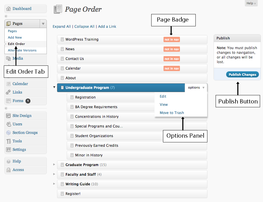Open the Help dropdown at top right
263x202 pixels.
pos(251,4)
